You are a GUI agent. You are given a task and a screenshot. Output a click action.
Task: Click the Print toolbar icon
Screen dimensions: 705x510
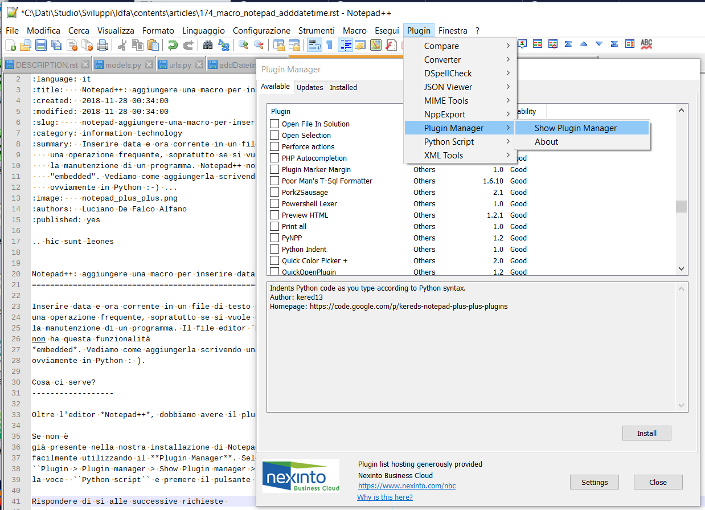(103, 45)
